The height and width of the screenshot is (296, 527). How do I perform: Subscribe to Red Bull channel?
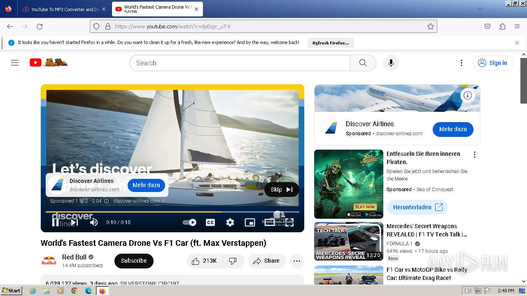pos(134,261)
